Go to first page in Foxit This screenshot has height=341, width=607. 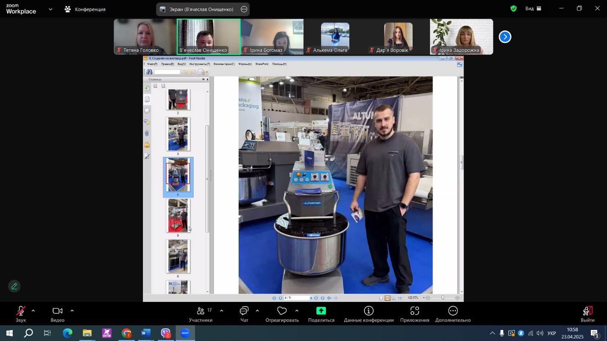(274, 298)
